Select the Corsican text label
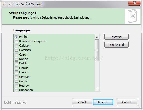 tap(25, 50)
